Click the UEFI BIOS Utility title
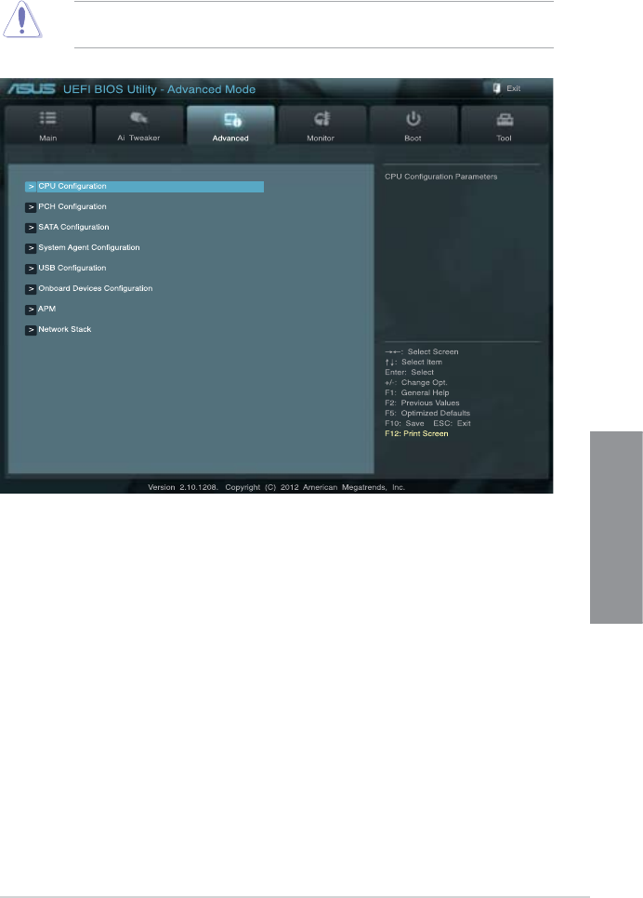 (159, 89)
